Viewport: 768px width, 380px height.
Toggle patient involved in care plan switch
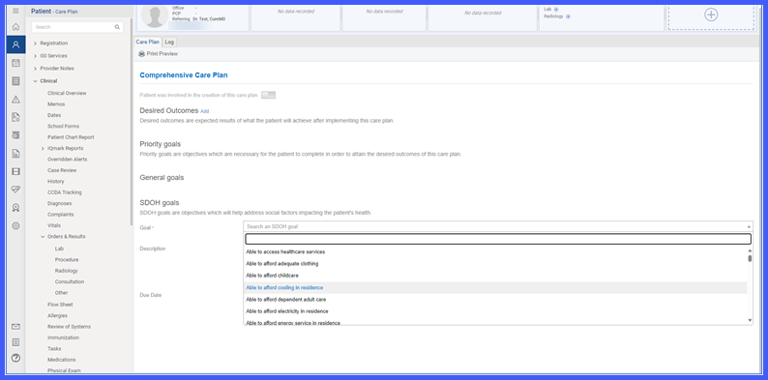[x=268, y=95]
